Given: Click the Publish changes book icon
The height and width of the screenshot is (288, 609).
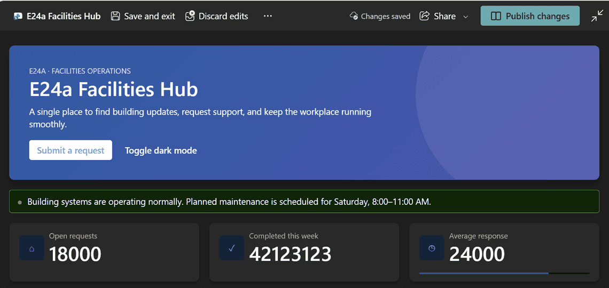Looking at the screenshot, I should [x=496, y=17].
